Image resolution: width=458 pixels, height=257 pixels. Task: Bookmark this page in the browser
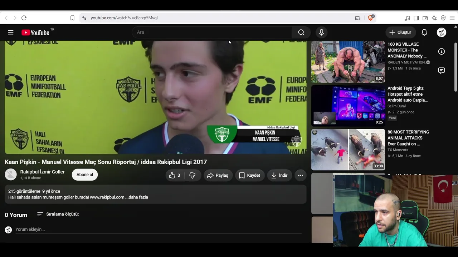[72, 18]
